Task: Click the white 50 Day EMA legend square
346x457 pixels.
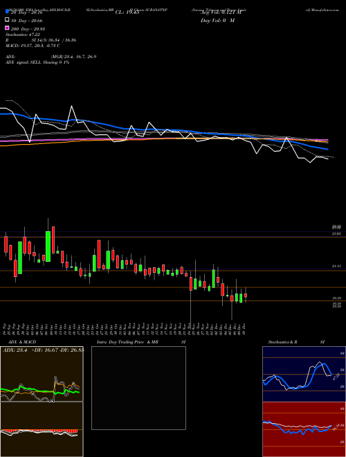Action: pos(7,20)
